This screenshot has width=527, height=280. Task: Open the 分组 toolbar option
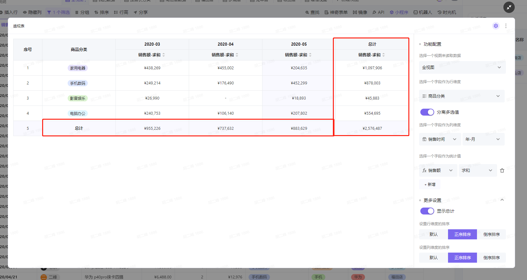pos(82,12)
